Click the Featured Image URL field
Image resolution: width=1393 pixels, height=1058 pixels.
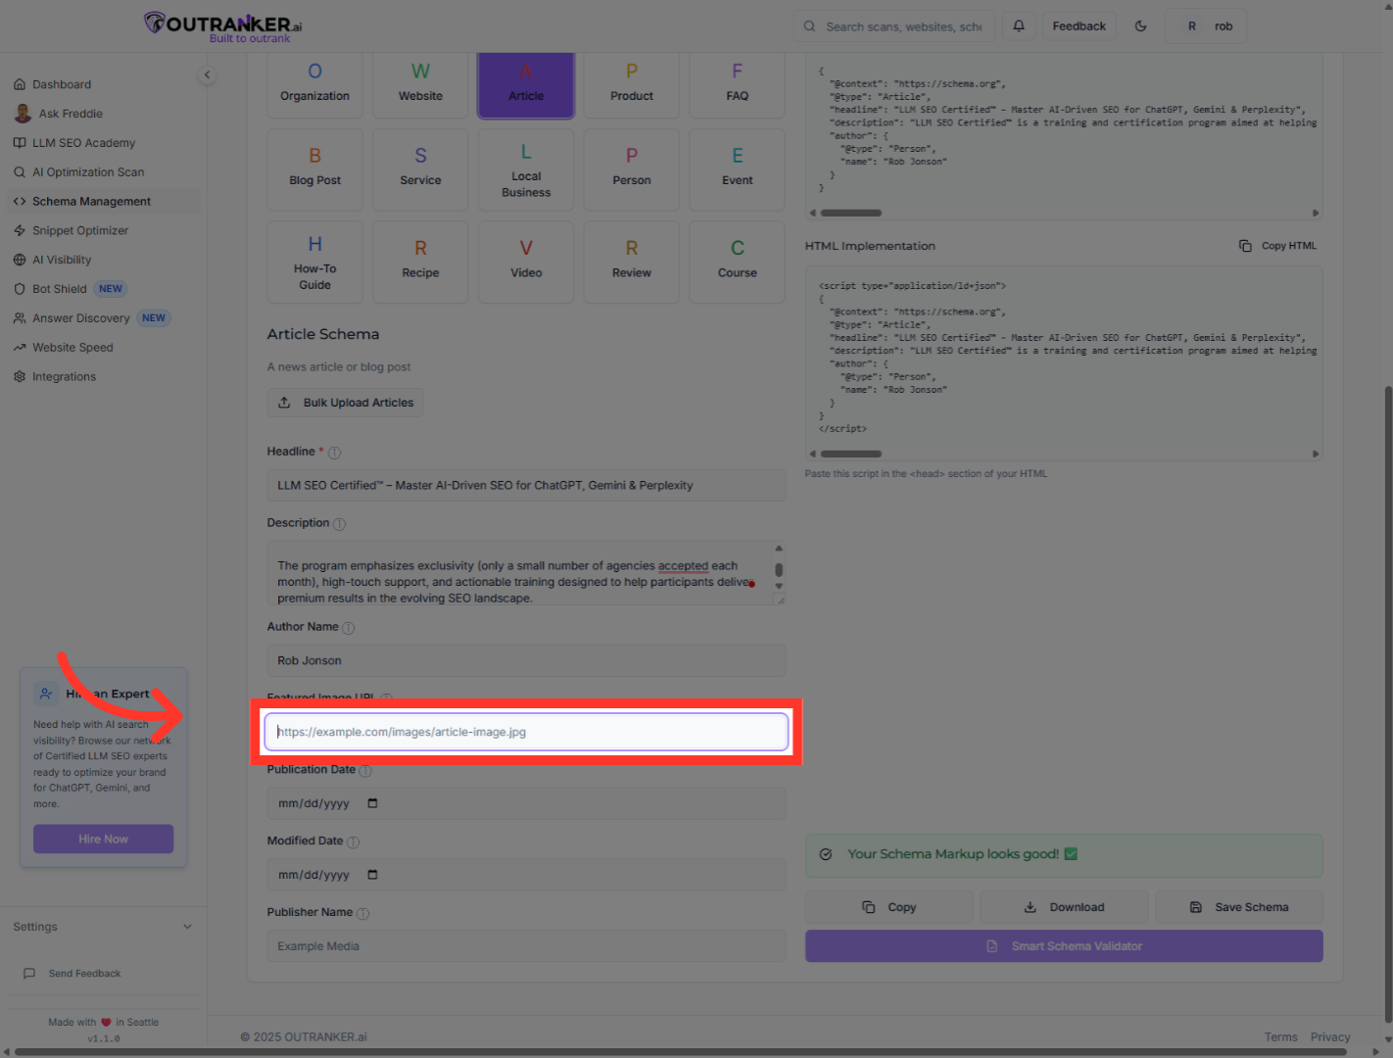tap(526, 732)
